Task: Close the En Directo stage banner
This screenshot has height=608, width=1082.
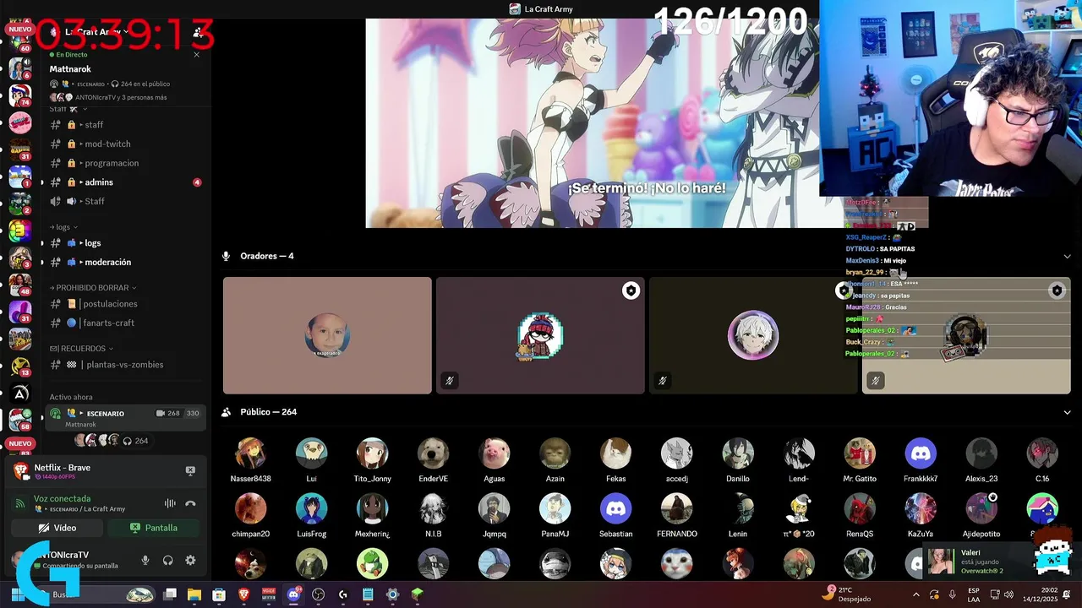Action: tap(197, 54)
